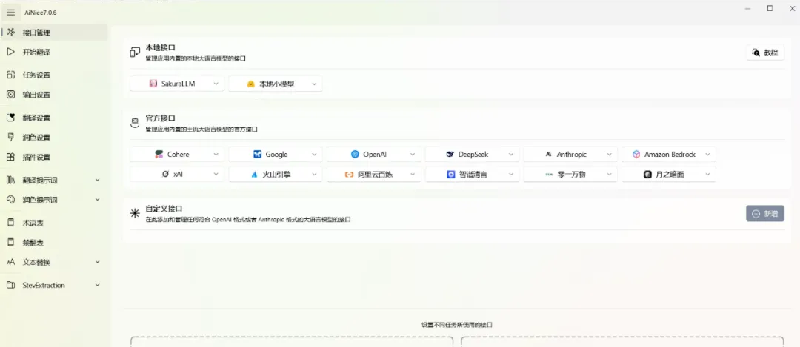Click the 自定义接口 asterisk icon
The width and height of the screenshot is (800, 347).
135,214
